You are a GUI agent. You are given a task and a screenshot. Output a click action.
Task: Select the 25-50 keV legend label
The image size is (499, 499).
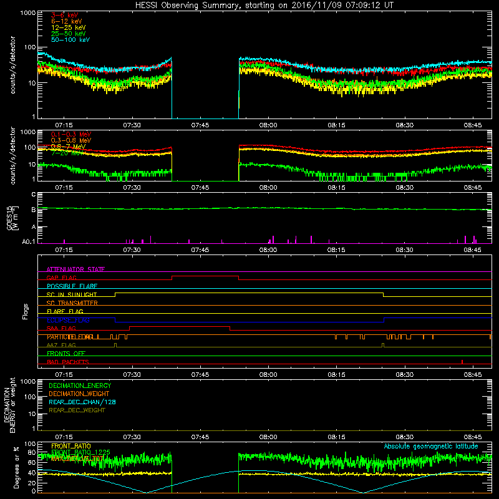tap(69, 34)
